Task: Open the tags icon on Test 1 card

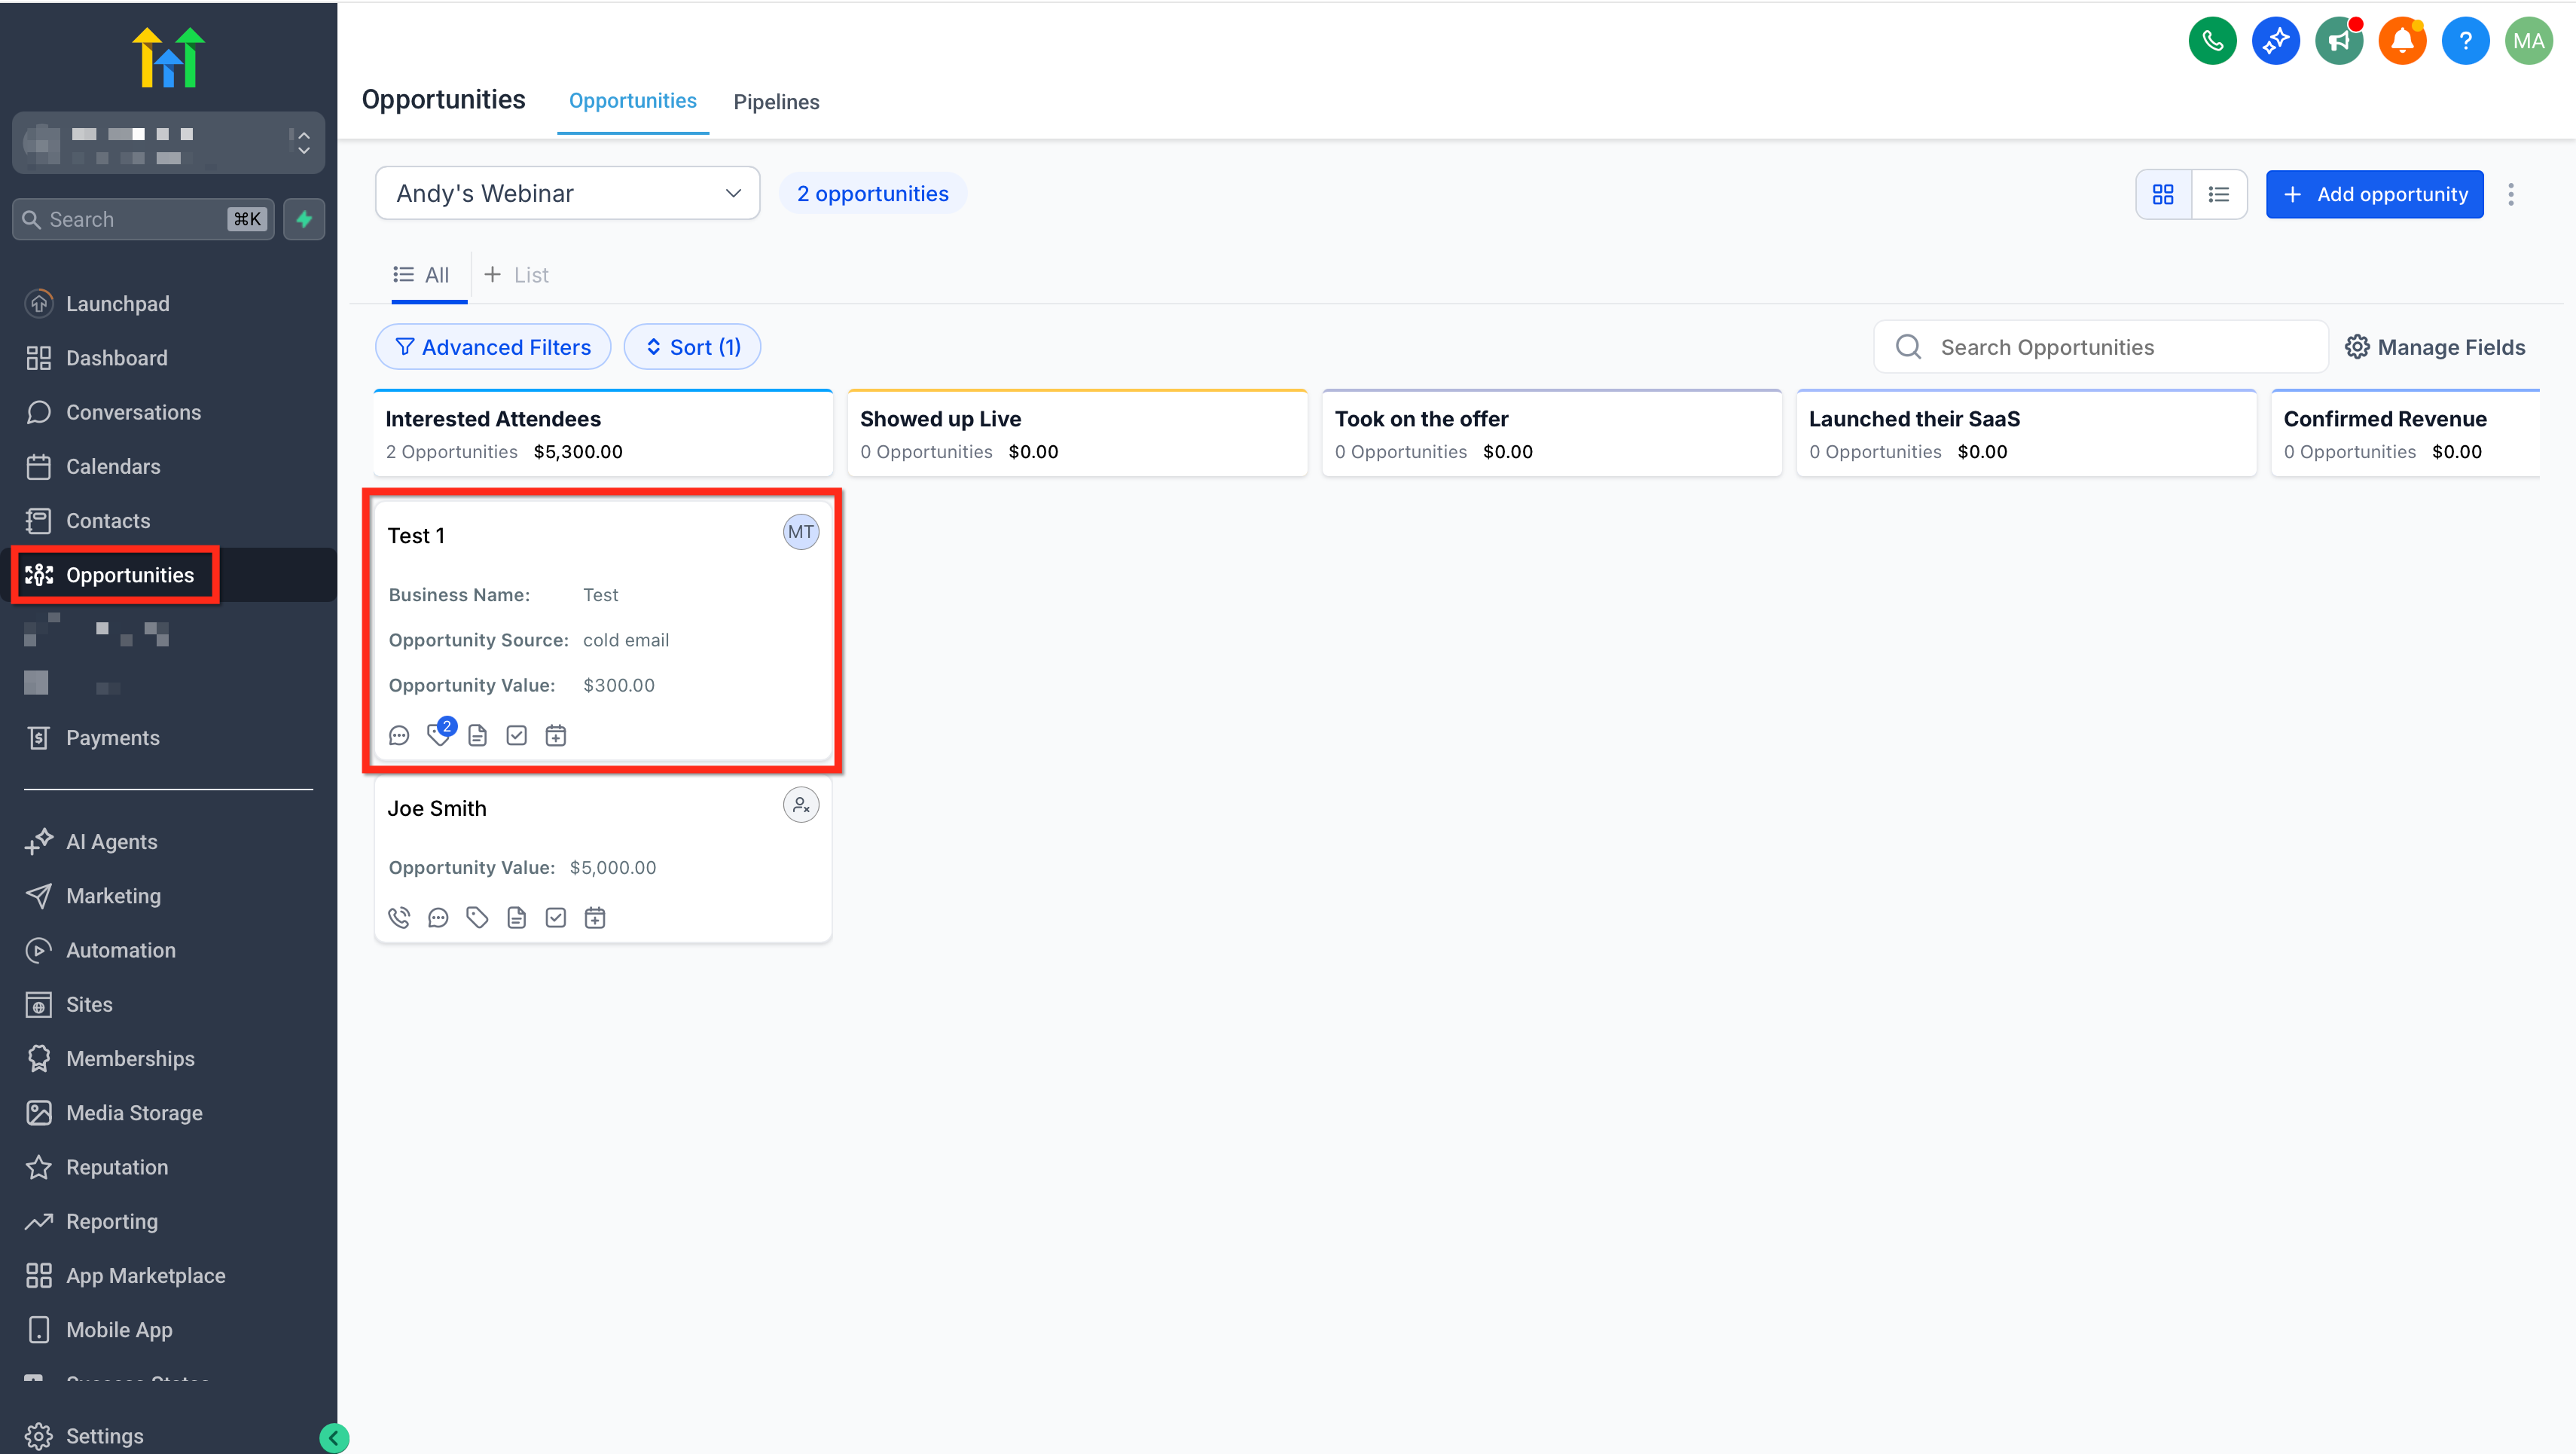Action: tap(438, 735)
